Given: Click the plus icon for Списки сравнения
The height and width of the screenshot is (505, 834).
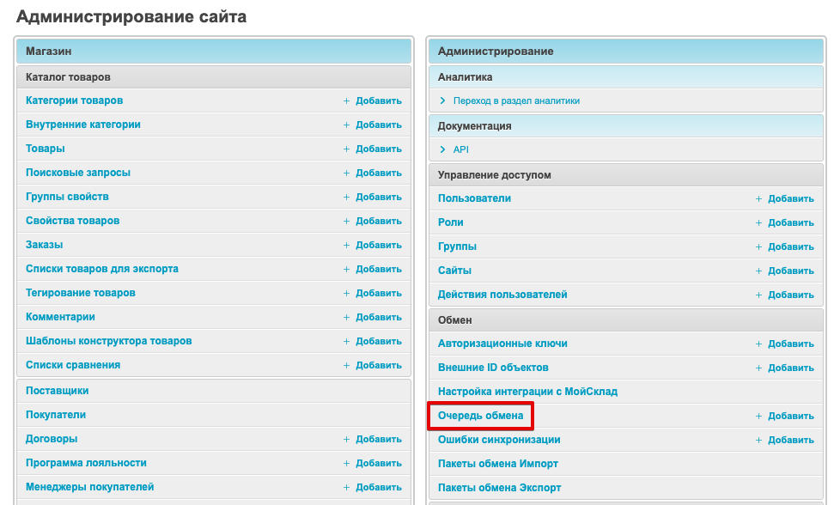Looking at the screenshot, I should (347, 365).
